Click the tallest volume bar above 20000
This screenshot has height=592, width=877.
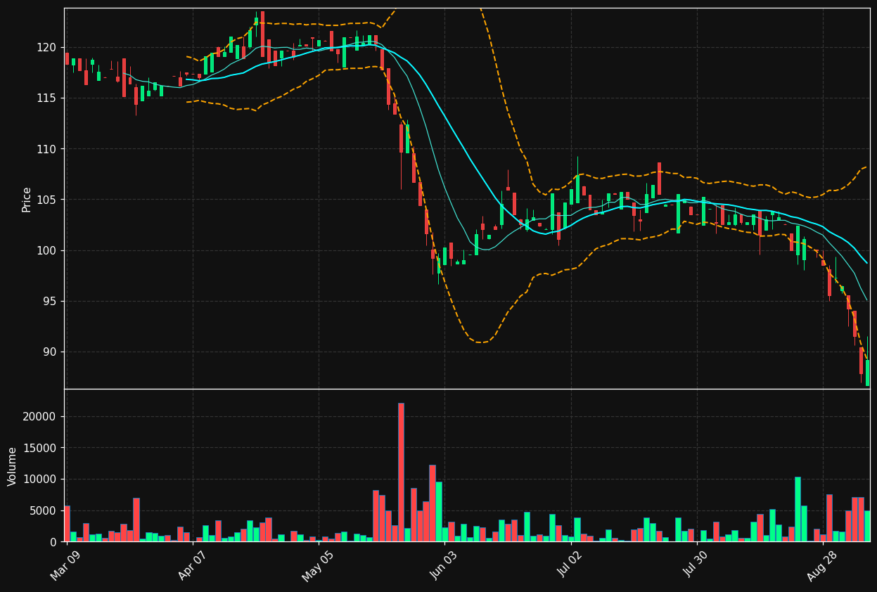click(x=401, y=472)
